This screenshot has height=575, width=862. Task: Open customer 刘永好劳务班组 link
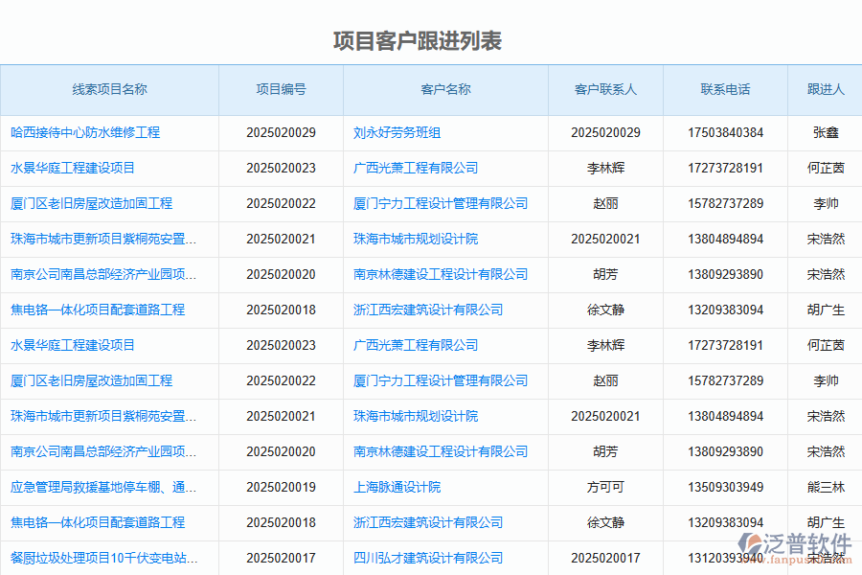[x=397, y=132]
